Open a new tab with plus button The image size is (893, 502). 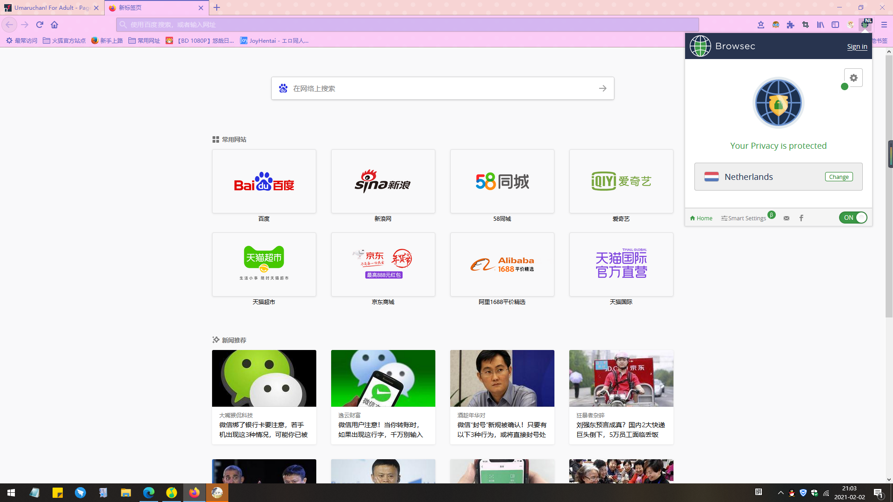[x=217, y=7]
